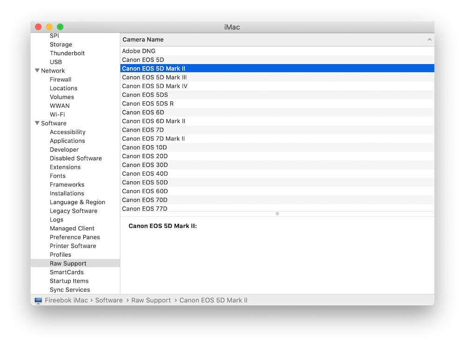Click the green zoom window button

(x=60, y=27)
